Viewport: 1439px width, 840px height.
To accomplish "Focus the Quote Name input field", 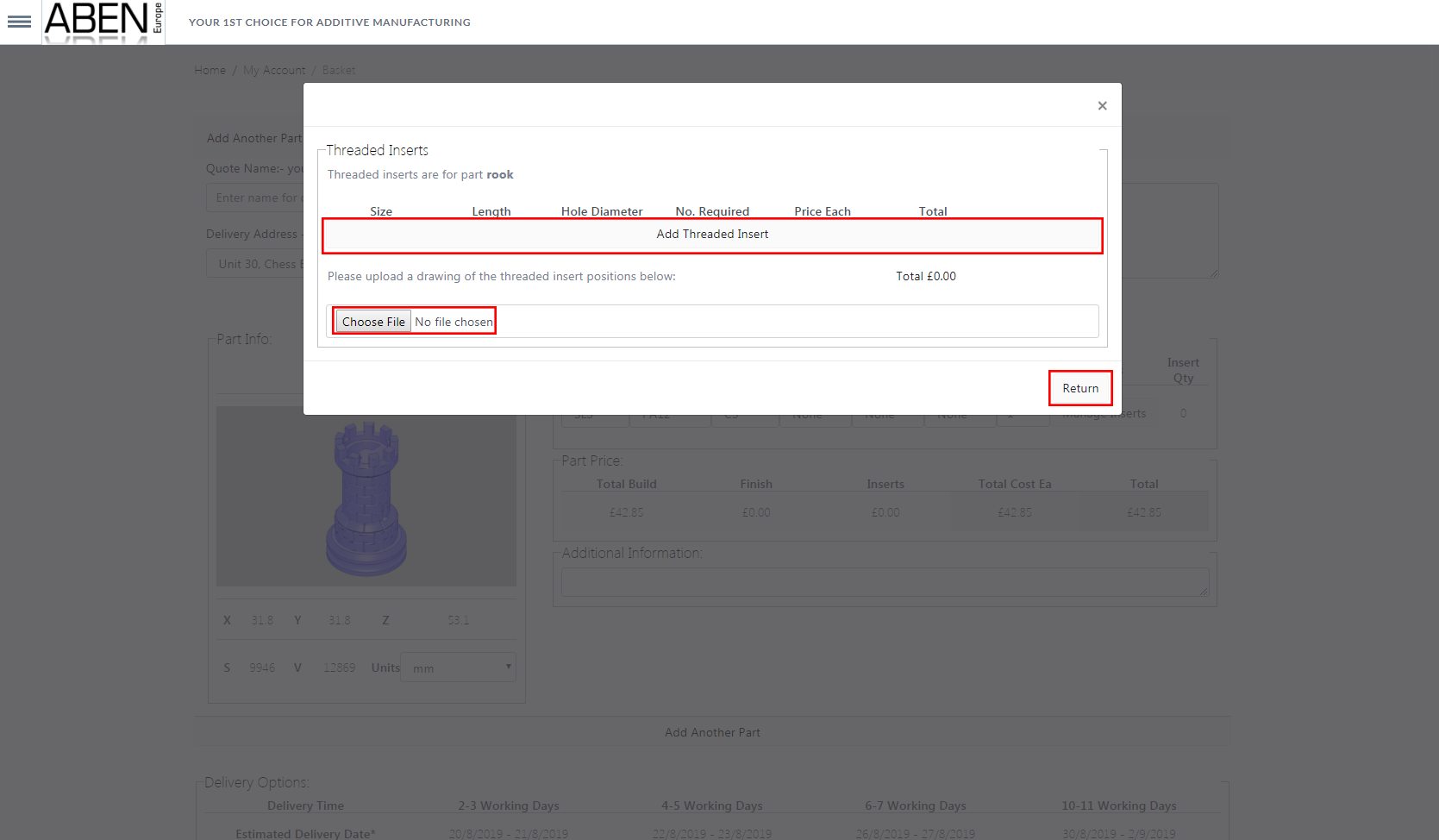I will click(255, 198).
